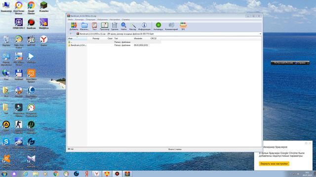Click the Извлечь (Extract) folder icon
Image resolution: width=316 pixels, height=177 pixels.
click(x=84, y=26)
